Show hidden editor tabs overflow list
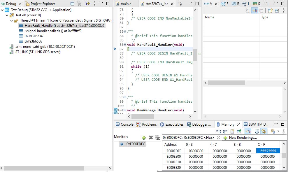This screenshot has width=288, height=172. (180, 4)
